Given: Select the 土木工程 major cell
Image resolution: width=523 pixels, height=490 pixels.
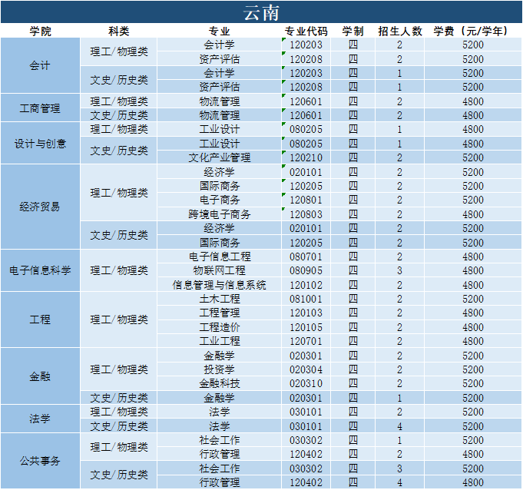Looking at the screenshot, I should coord(220,299).
